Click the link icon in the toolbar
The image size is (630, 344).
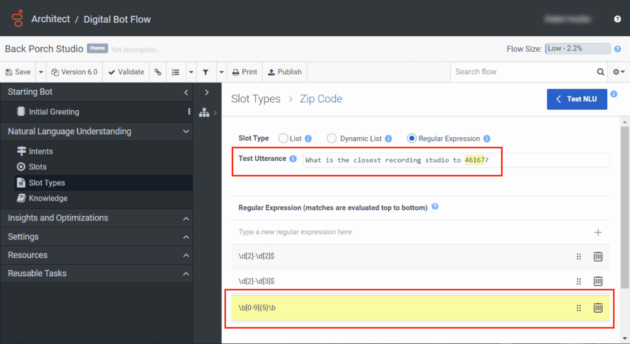pos(158,72)
